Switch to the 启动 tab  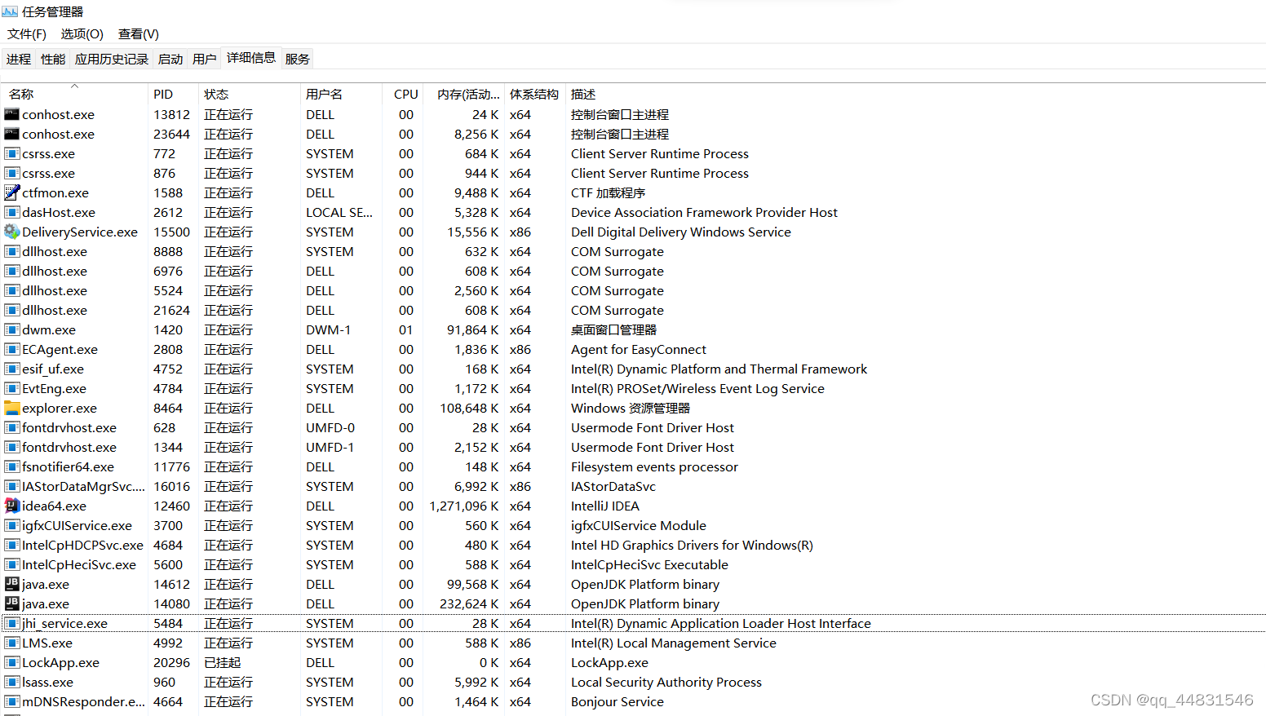tap(170, 59)
